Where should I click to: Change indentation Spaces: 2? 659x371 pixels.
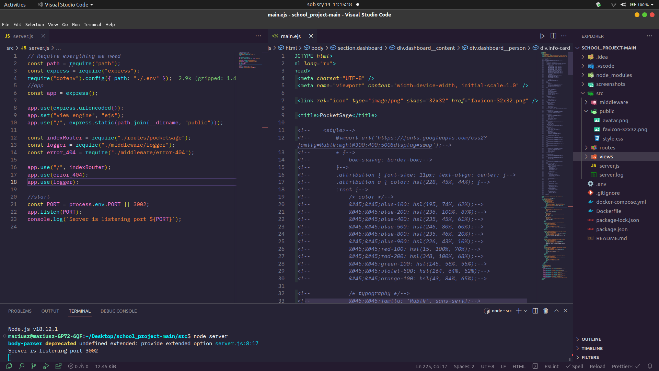click(x=464, y=367)
